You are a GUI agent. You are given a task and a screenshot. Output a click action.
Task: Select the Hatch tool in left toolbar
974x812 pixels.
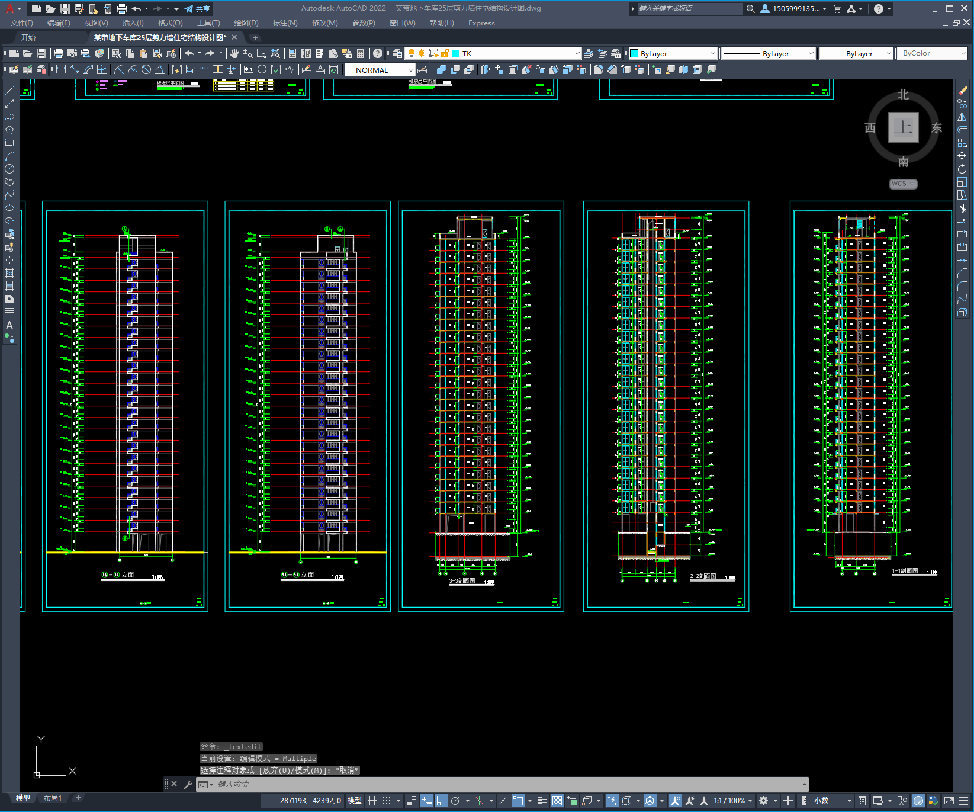pyautogui.click(x=9, y=273)
